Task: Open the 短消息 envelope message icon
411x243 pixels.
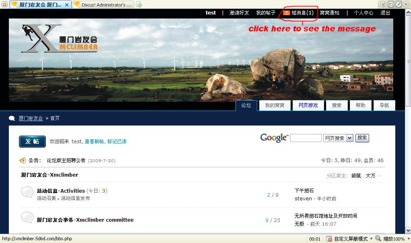Action: click(x=286, y=13)
